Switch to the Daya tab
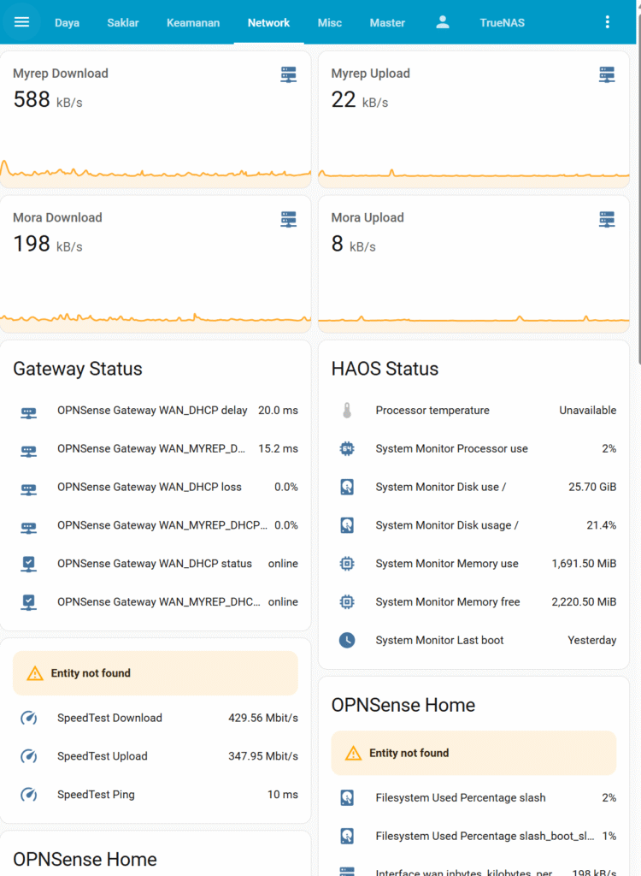Screen dimensions: 641x876 coord(67,22)
